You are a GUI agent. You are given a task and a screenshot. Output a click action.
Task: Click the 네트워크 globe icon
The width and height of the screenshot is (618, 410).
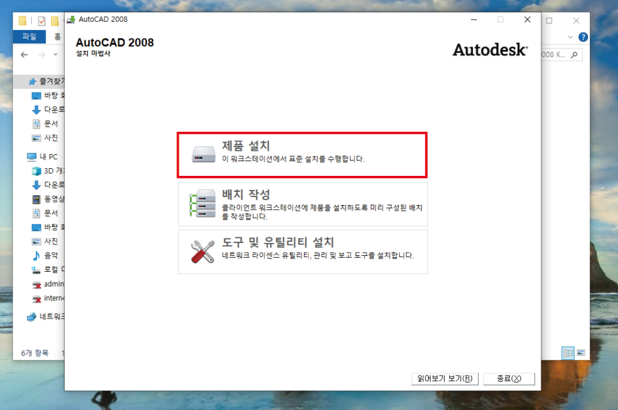click(31, 317)
